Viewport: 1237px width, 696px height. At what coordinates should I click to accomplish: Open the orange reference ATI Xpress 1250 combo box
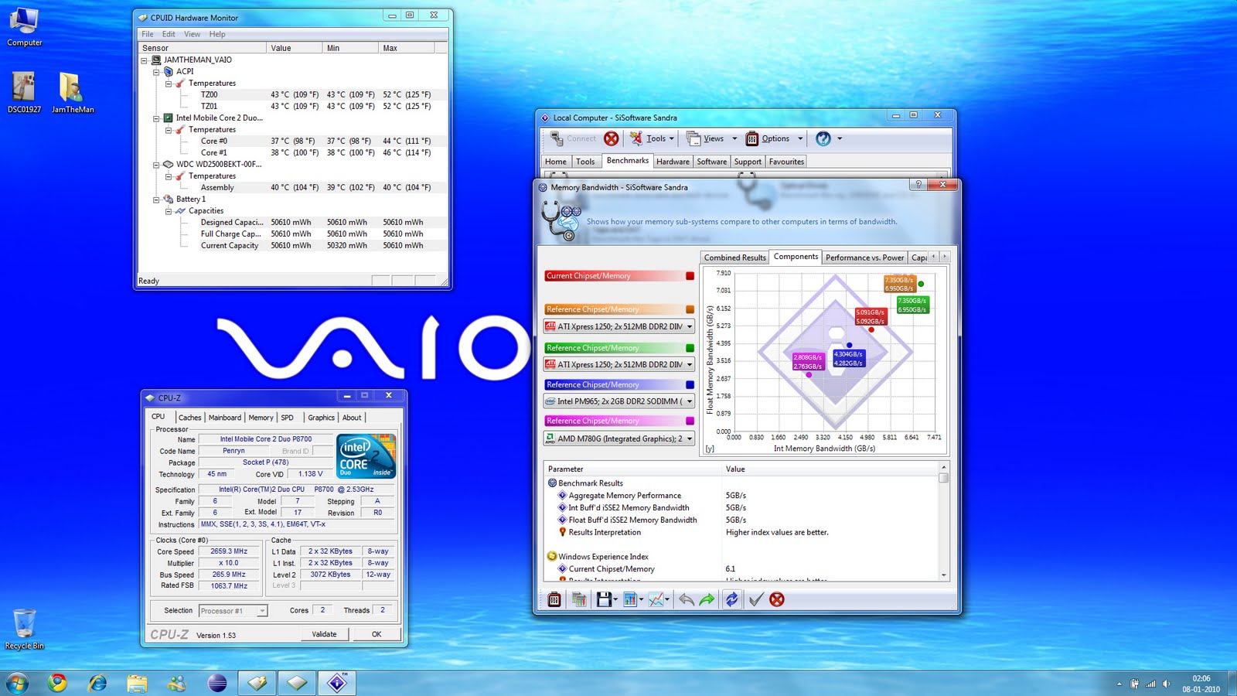click(619, 326)
